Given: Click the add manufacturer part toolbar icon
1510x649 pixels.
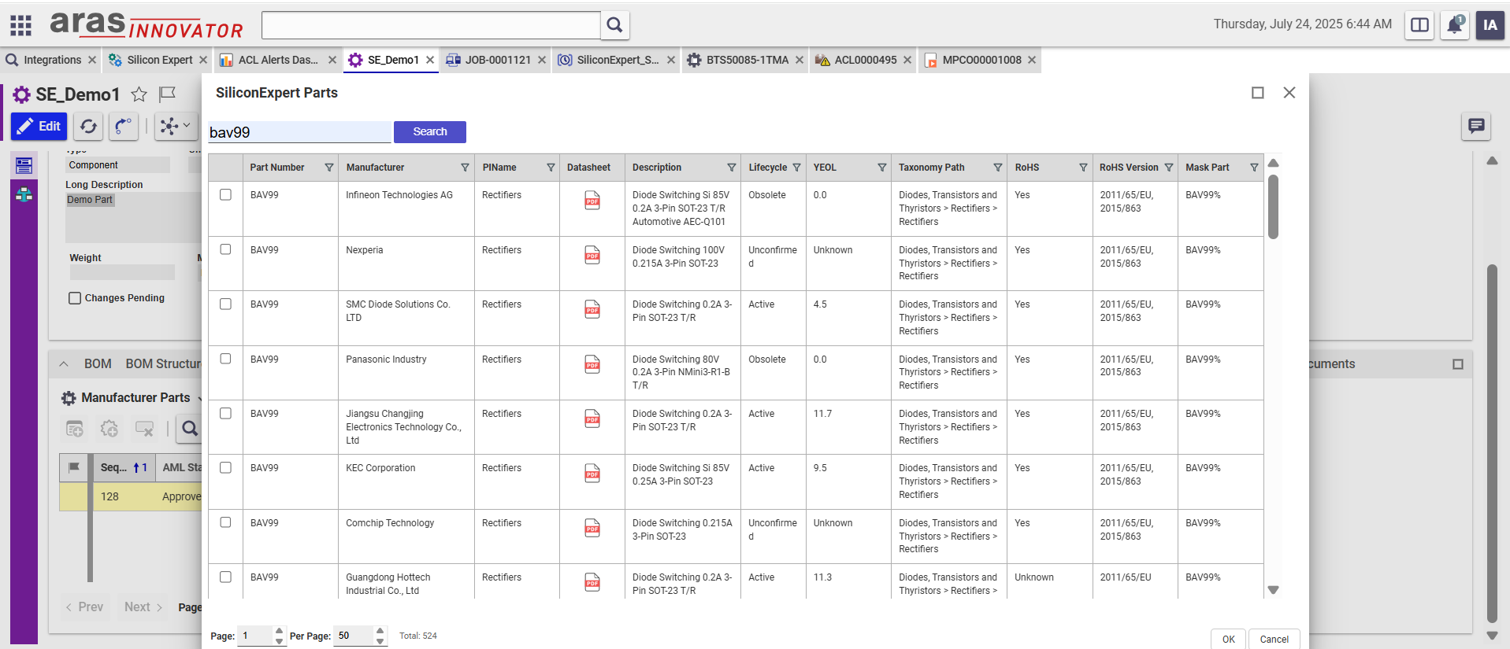Looking at the screenshot, I should pos(75,429).
